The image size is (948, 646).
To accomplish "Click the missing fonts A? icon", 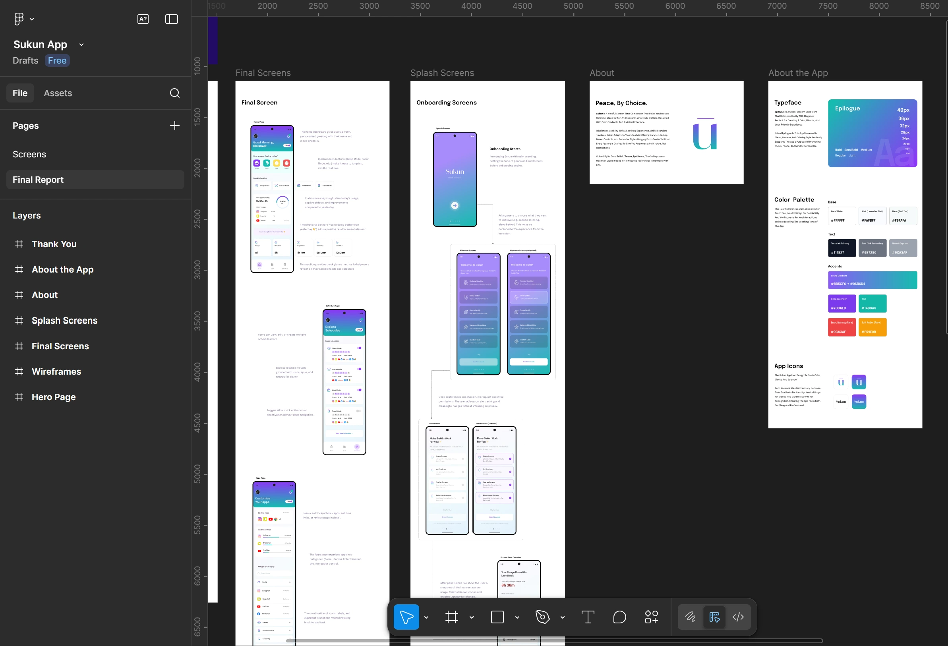I will click(143, 19).
